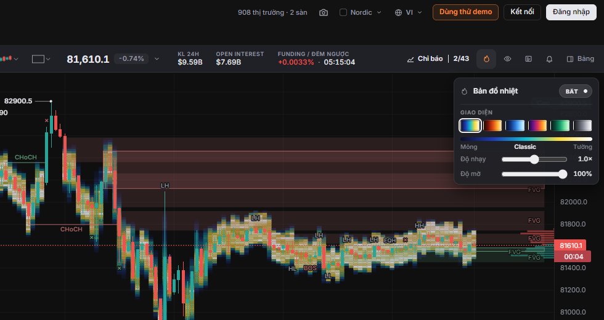Click the bell alerts icon

[549, 59]
